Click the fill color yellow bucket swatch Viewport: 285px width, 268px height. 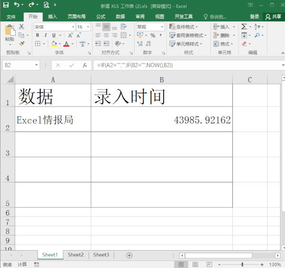click(x=54, y=44)
